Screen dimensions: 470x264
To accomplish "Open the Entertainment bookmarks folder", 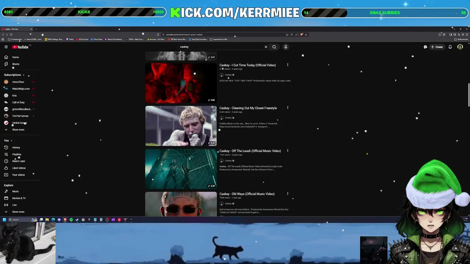I will click(15, 39).
